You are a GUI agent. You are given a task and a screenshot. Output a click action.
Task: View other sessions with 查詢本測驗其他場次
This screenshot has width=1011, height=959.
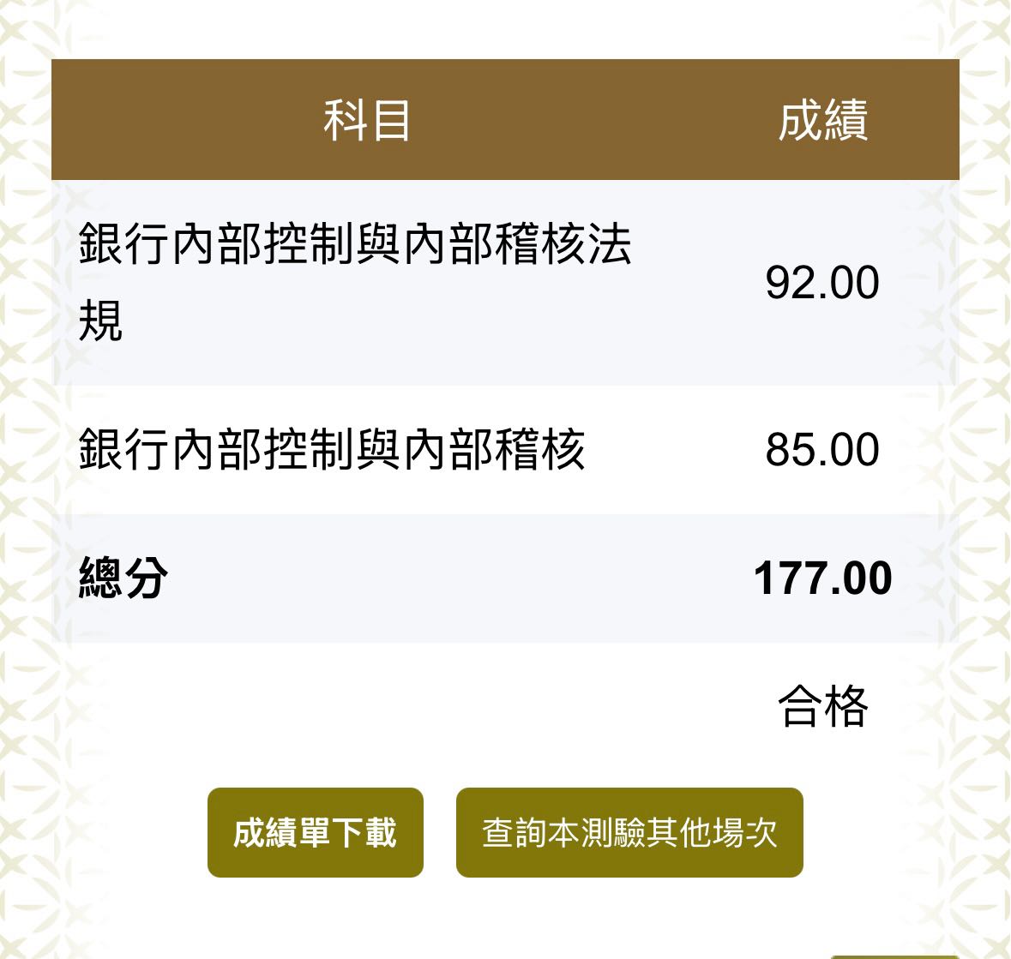pos(630,831)
